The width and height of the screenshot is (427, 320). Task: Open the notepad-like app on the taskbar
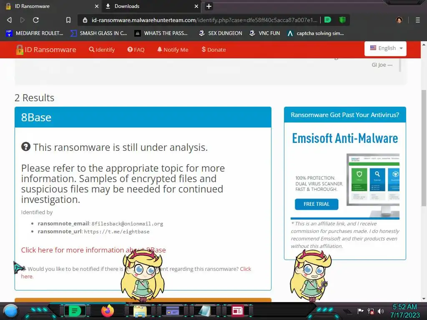(205, 311)
